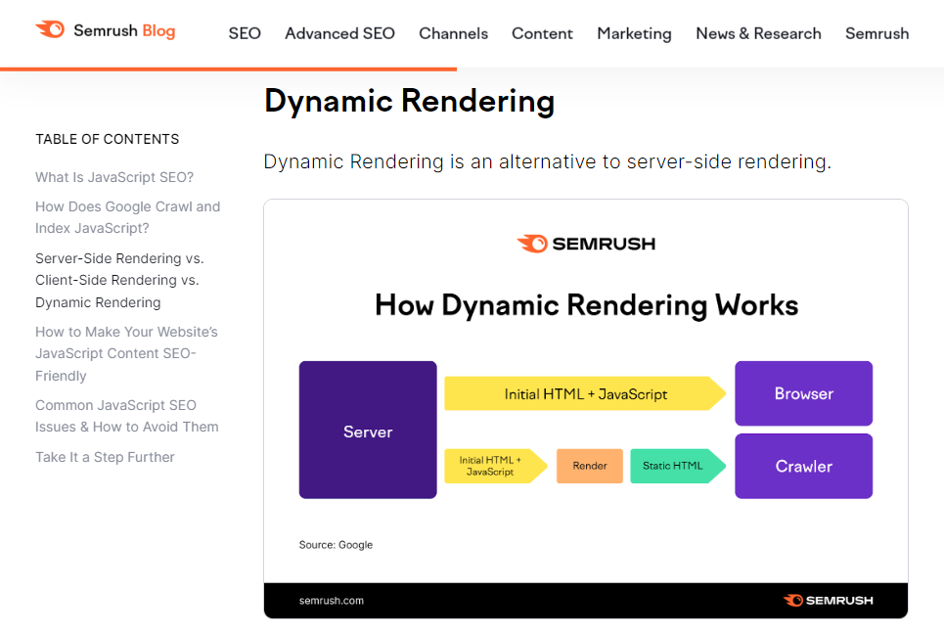This screenshot has height=637, width=944.
Task: Jump to Common JavaScript SEO Issues section
Action: [126, 416]
